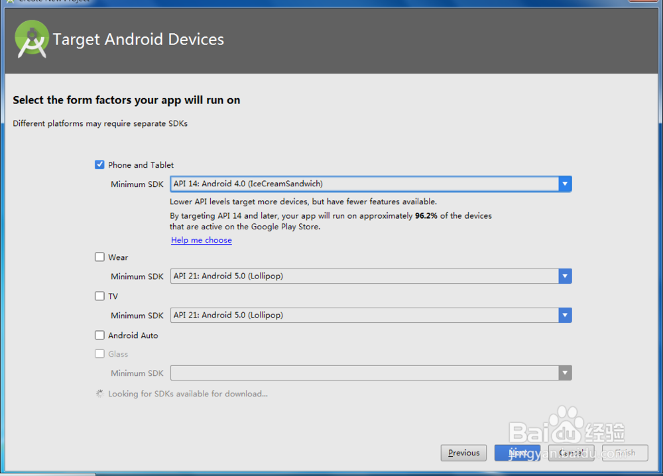The image size is (663, 476).
Task: Click the grayed dropdown arrow for Glass SDK
Action: [x=564, y=373]
